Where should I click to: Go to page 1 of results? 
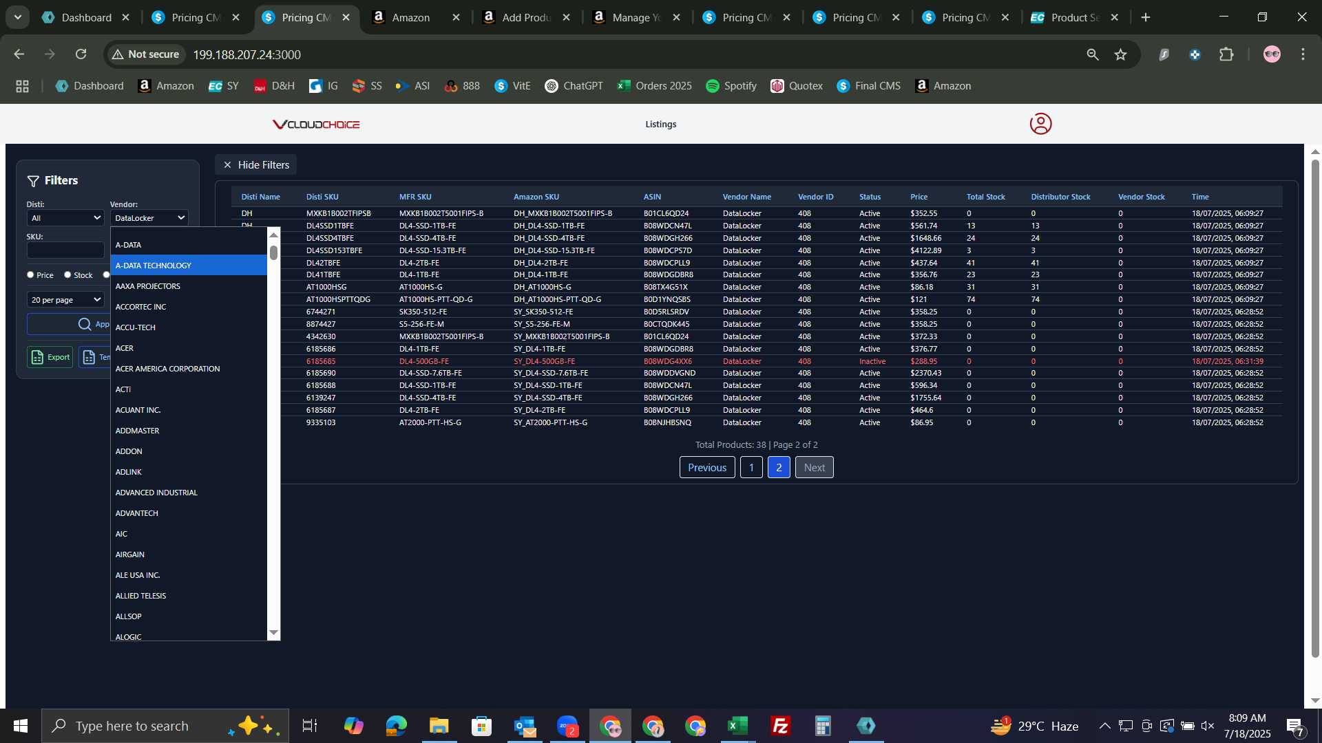tap(751, 468)
